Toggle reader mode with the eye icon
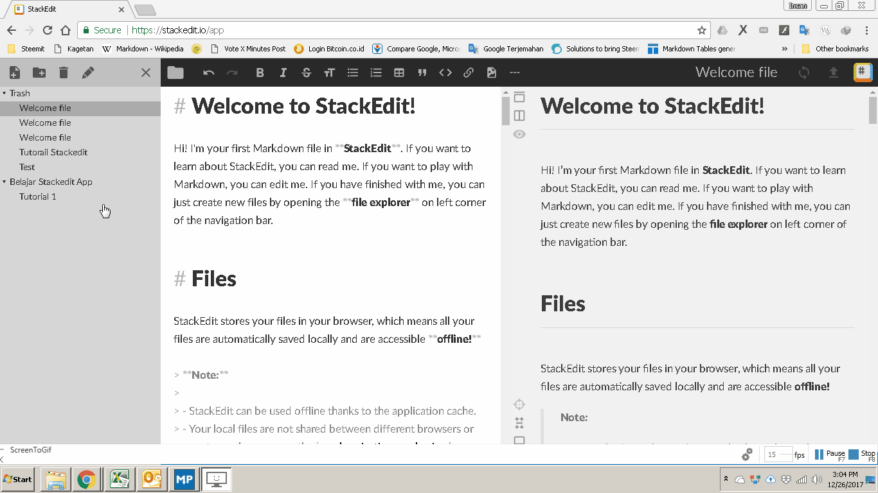This screenshot has width=878, height=493. (x=519, y=134)
